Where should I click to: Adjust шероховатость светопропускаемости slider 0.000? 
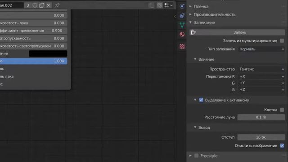tap(33, 46)
